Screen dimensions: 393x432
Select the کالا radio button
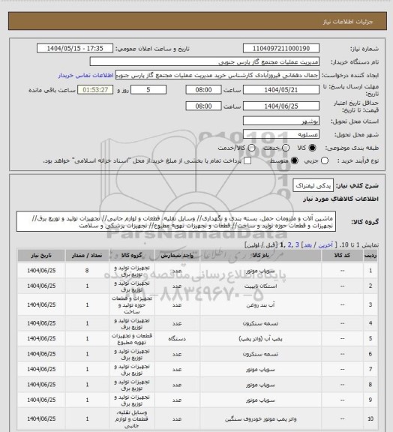[312, 148]
